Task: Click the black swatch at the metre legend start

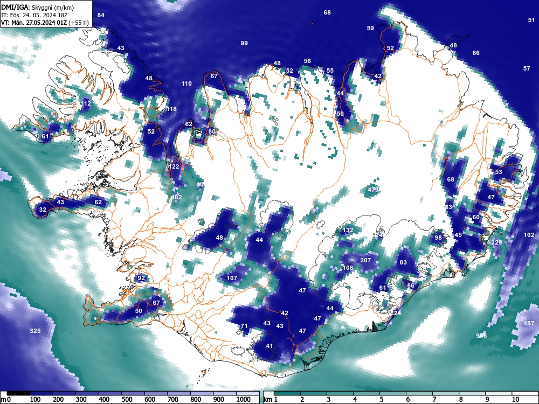Action: pos(18,394)
